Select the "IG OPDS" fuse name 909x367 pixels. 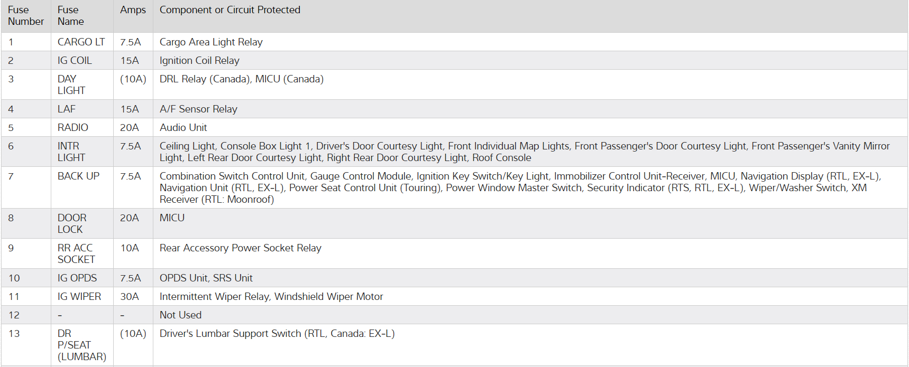[77, 278]
